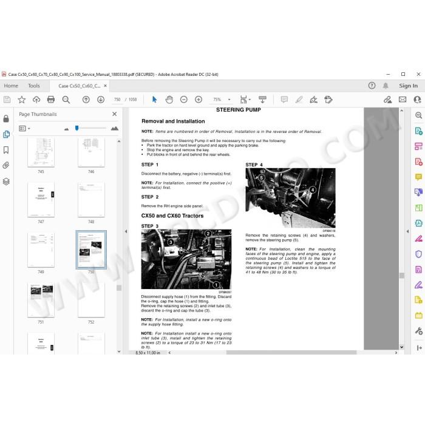Go to next page arrow
425x425 pixels.
(x=101, y=100)
